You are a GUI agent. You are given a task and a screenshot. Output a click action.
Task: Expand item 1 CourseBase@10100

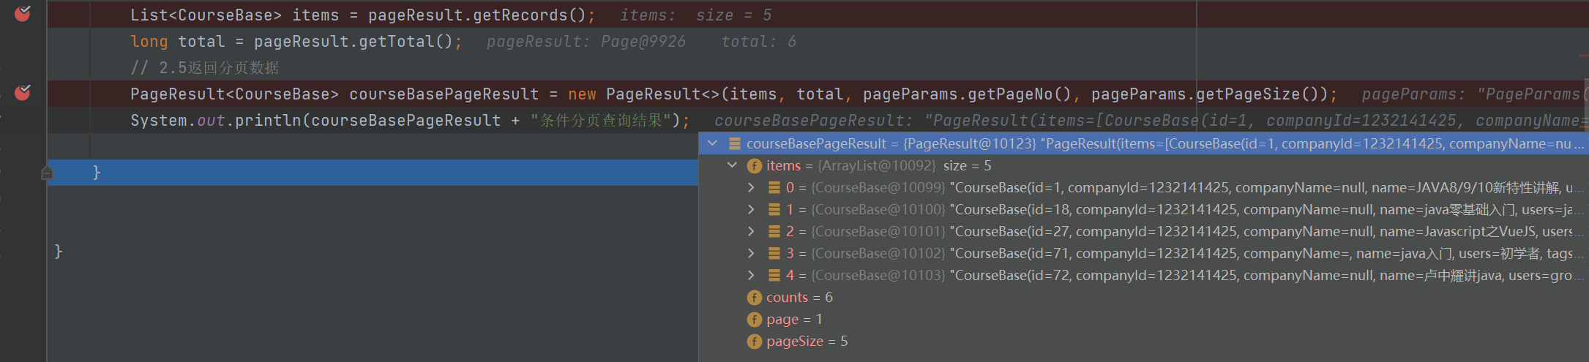pos(751,209)
